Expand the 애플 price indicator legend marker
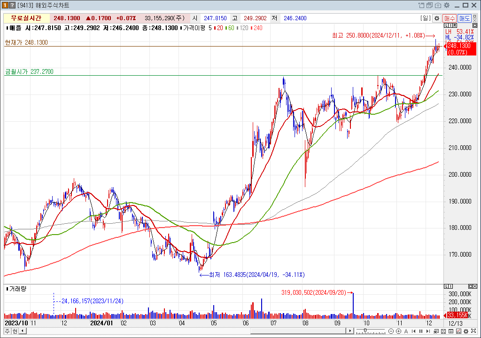 click(6, 28)
